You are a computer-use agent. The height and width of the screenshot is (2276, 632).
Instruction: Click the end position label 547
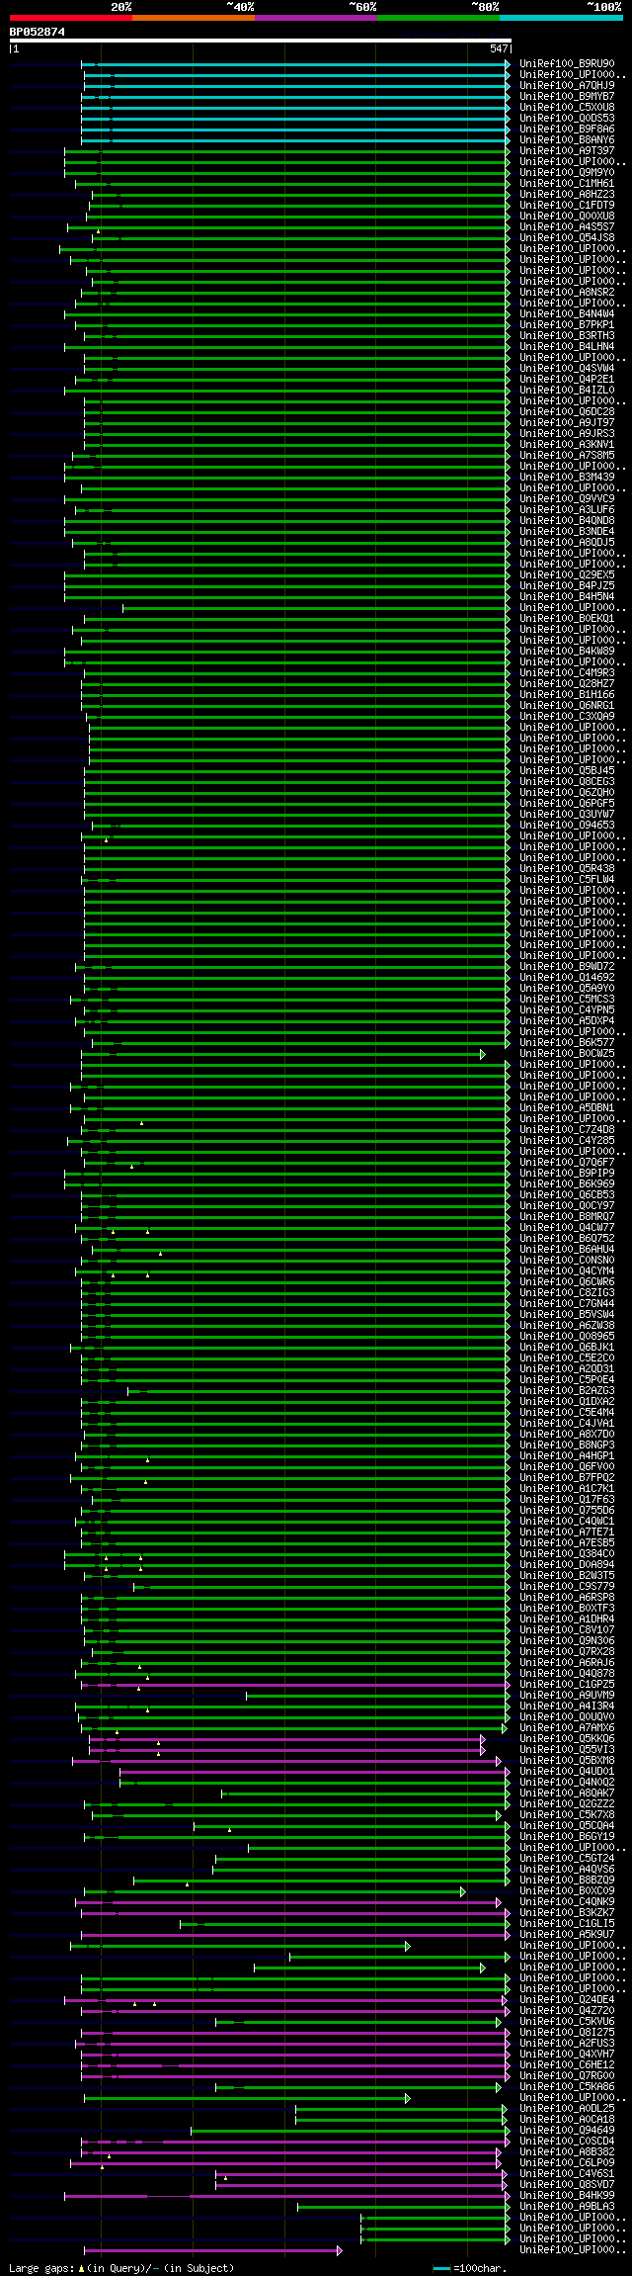[499, 49]
